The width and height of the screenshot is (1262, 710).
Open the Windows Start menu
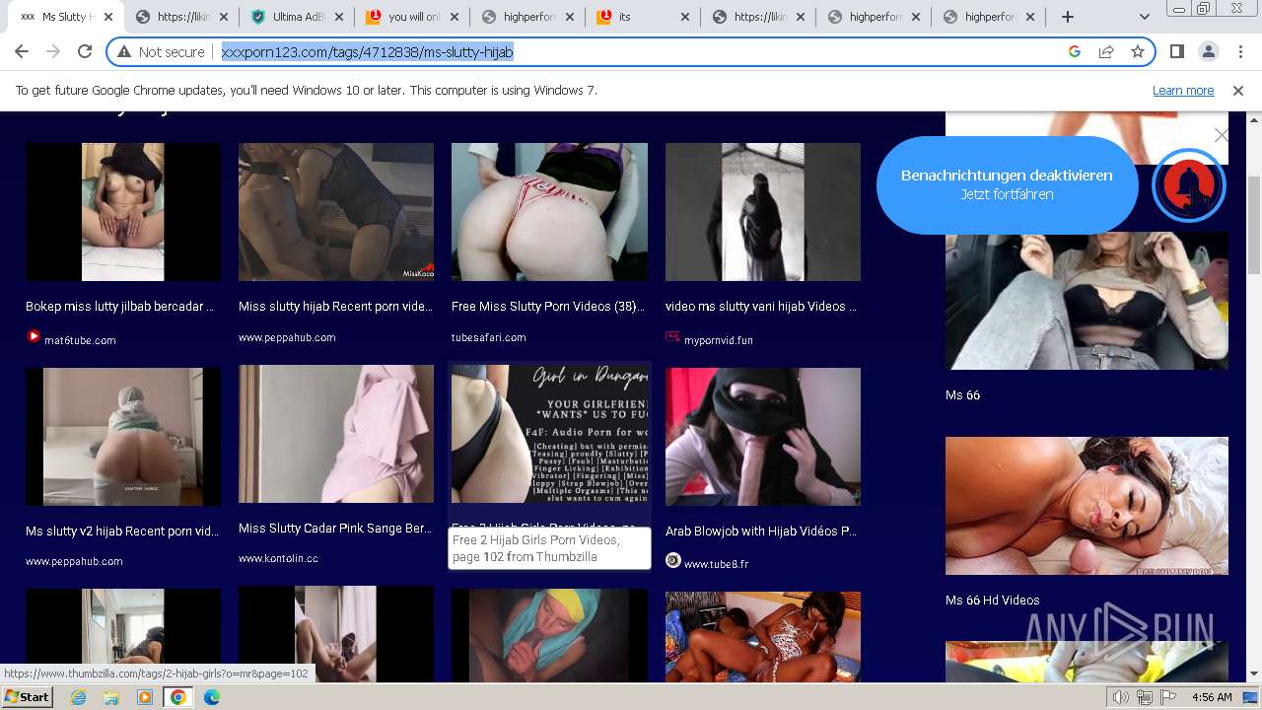click(x=27, y=697)
